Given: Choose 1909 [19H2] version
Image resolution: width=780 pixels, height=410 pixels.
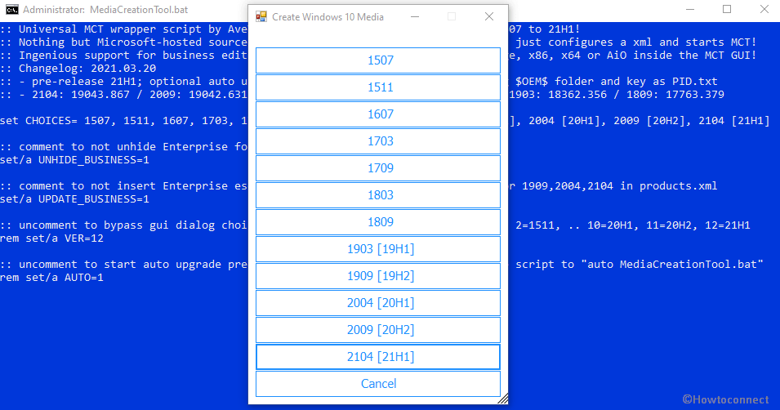Looking at the screenshot, I should coord(378,275).
